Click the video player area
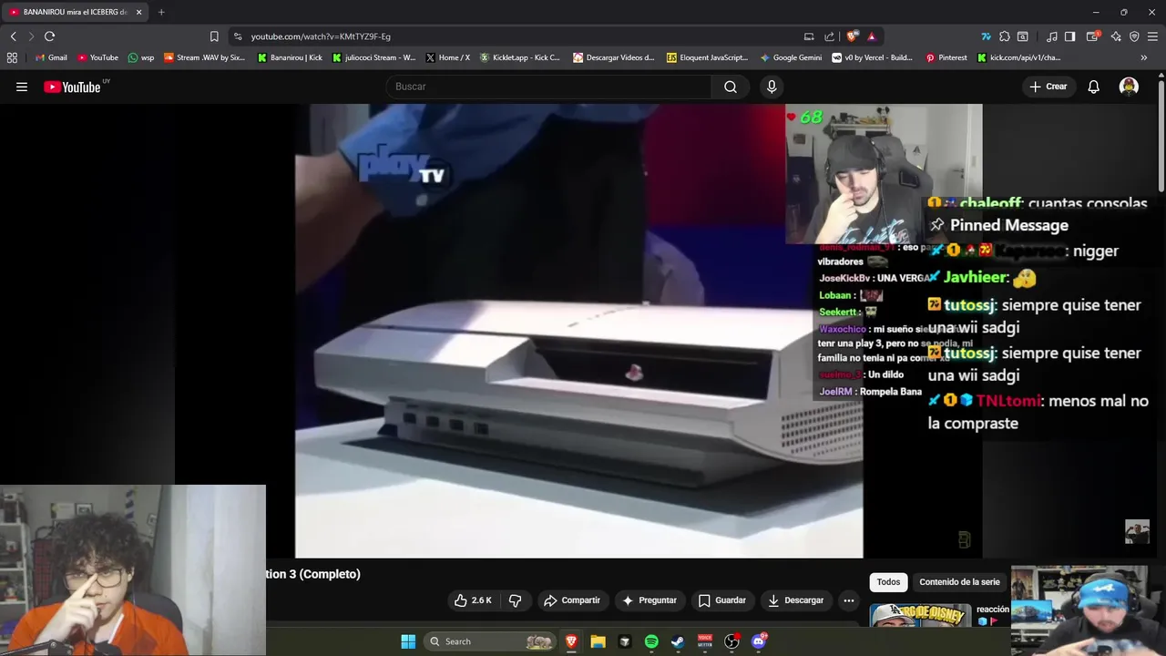This screenshot has height=656, width=1166. pyautogui.click(x=578, y=330)
